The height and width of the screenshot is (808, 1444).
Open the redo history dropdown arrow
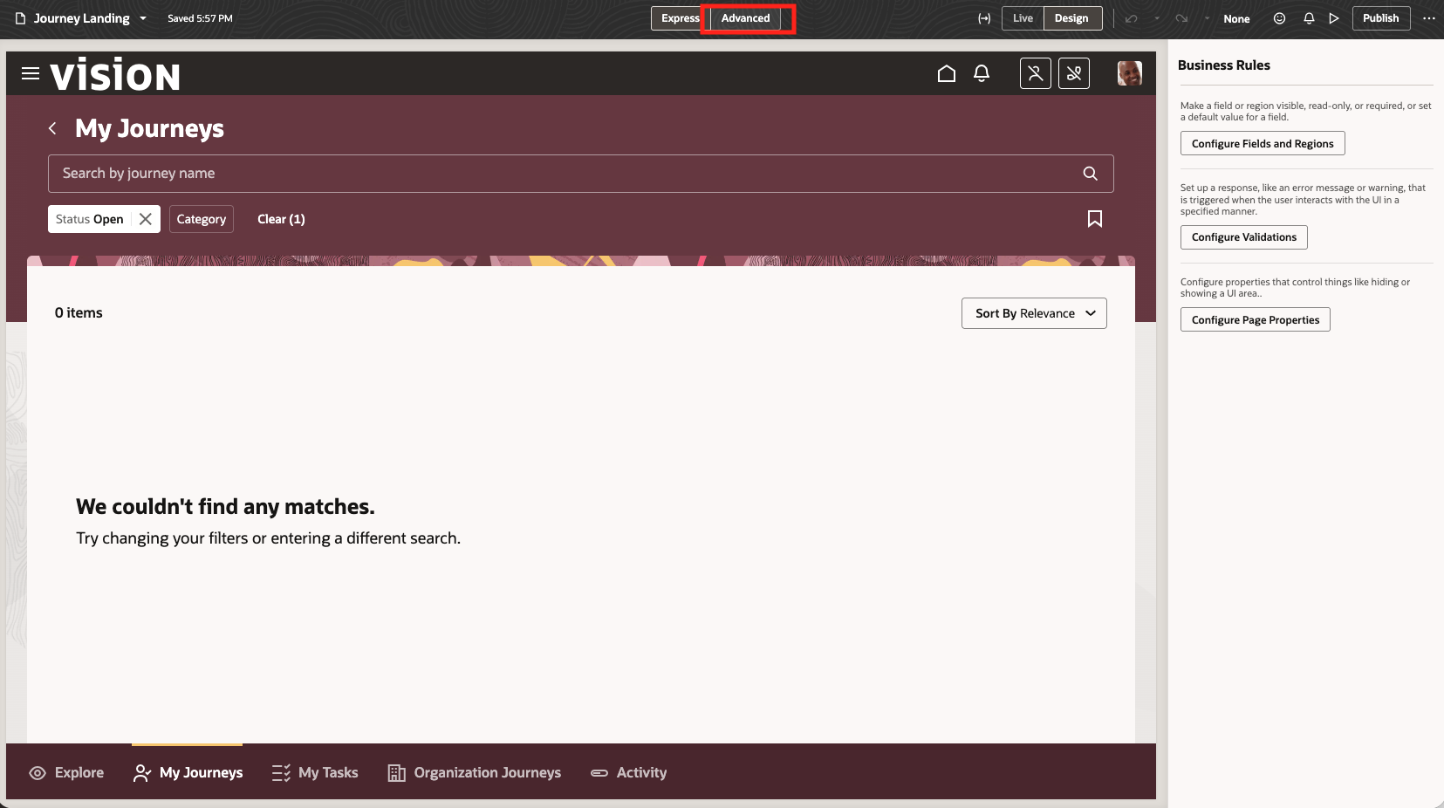1206,17
